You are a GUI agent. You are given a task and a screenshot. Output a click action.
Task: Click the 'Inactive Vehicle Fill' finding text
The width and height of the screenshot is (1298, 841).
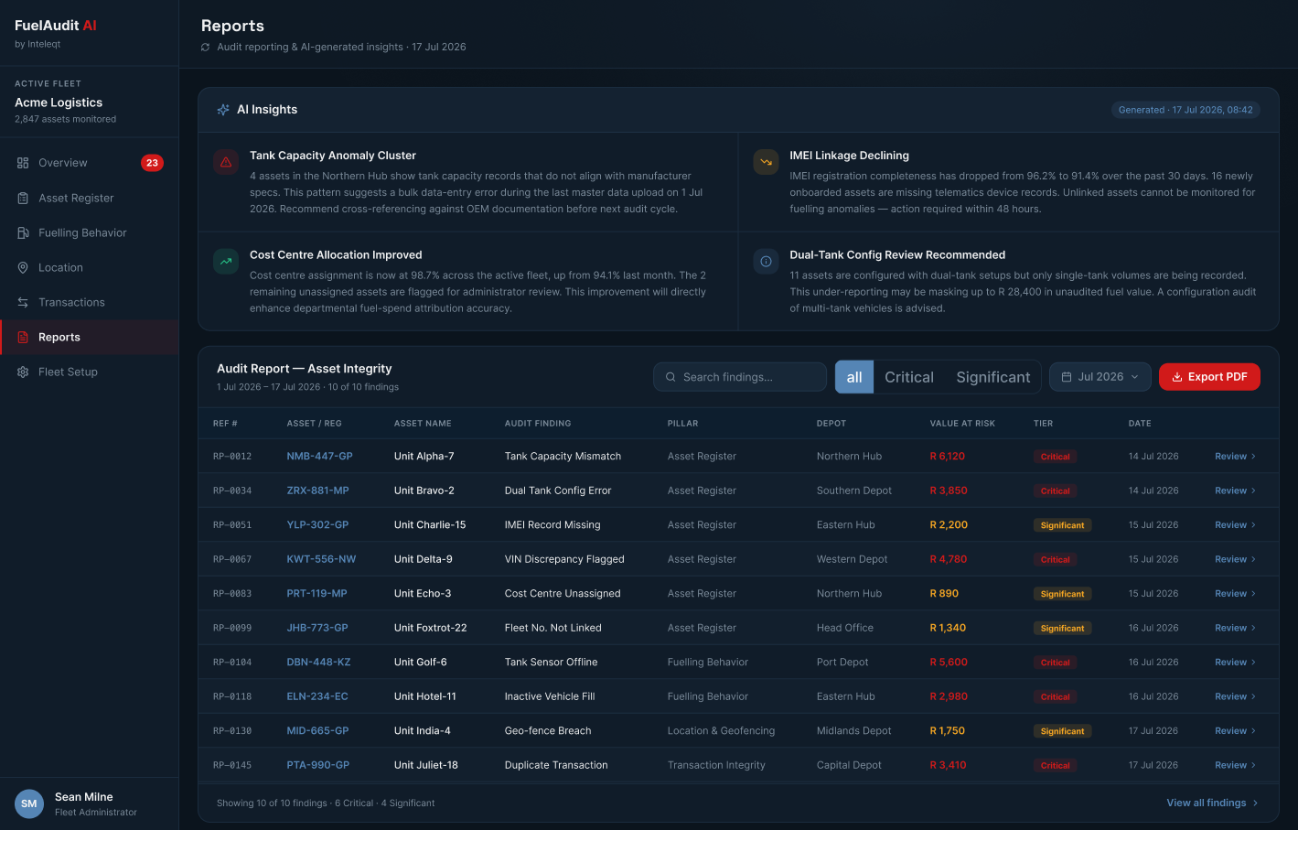coord(550,696)
